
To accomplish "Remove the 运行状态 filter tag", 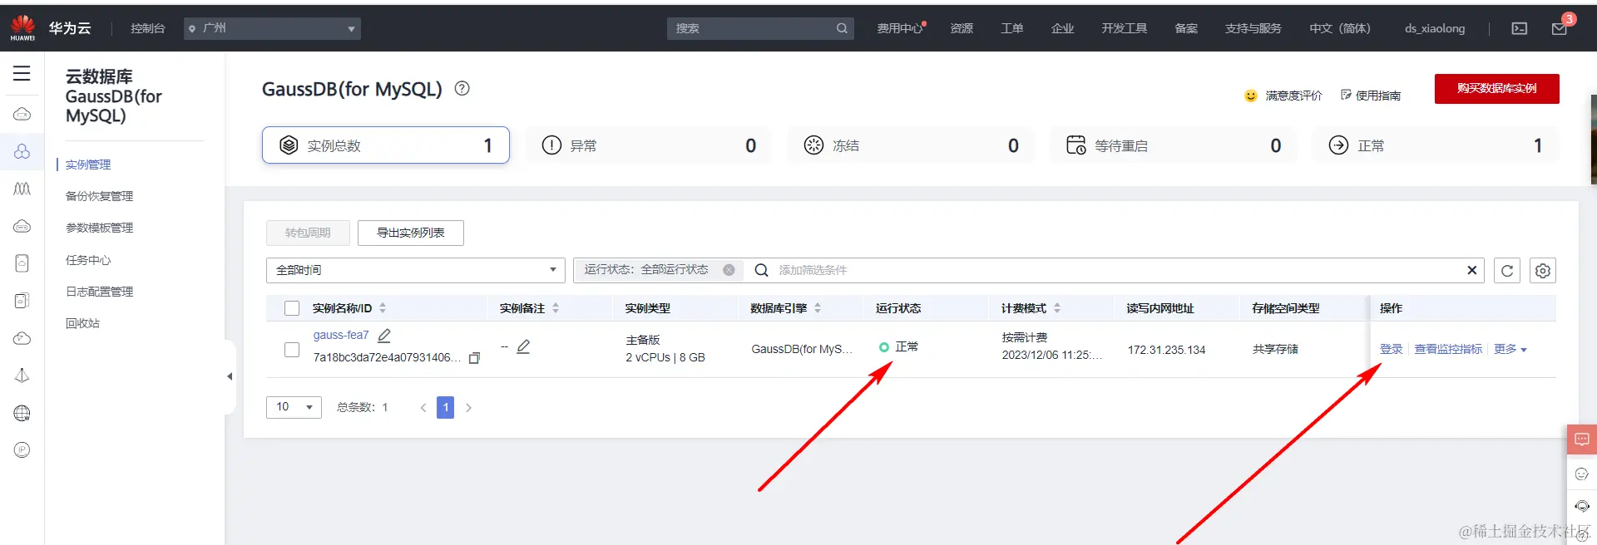I will tap(729, 270).
